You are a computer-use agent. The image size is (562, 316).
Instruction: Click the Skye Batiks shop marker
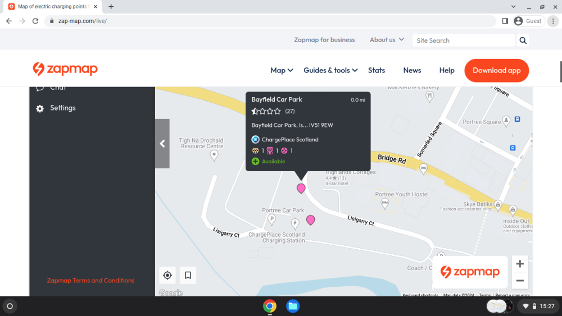498,205
